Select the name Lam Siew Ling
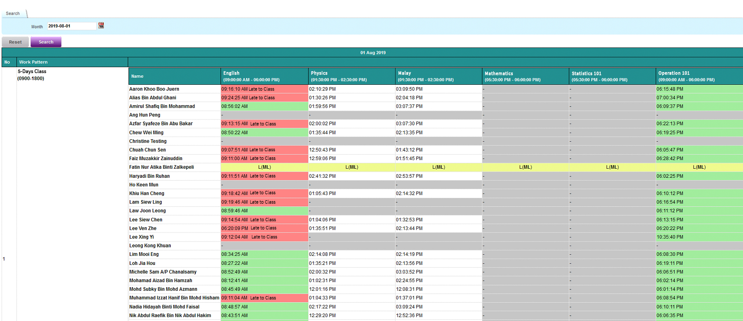743x321 pixels. point(145,202)
